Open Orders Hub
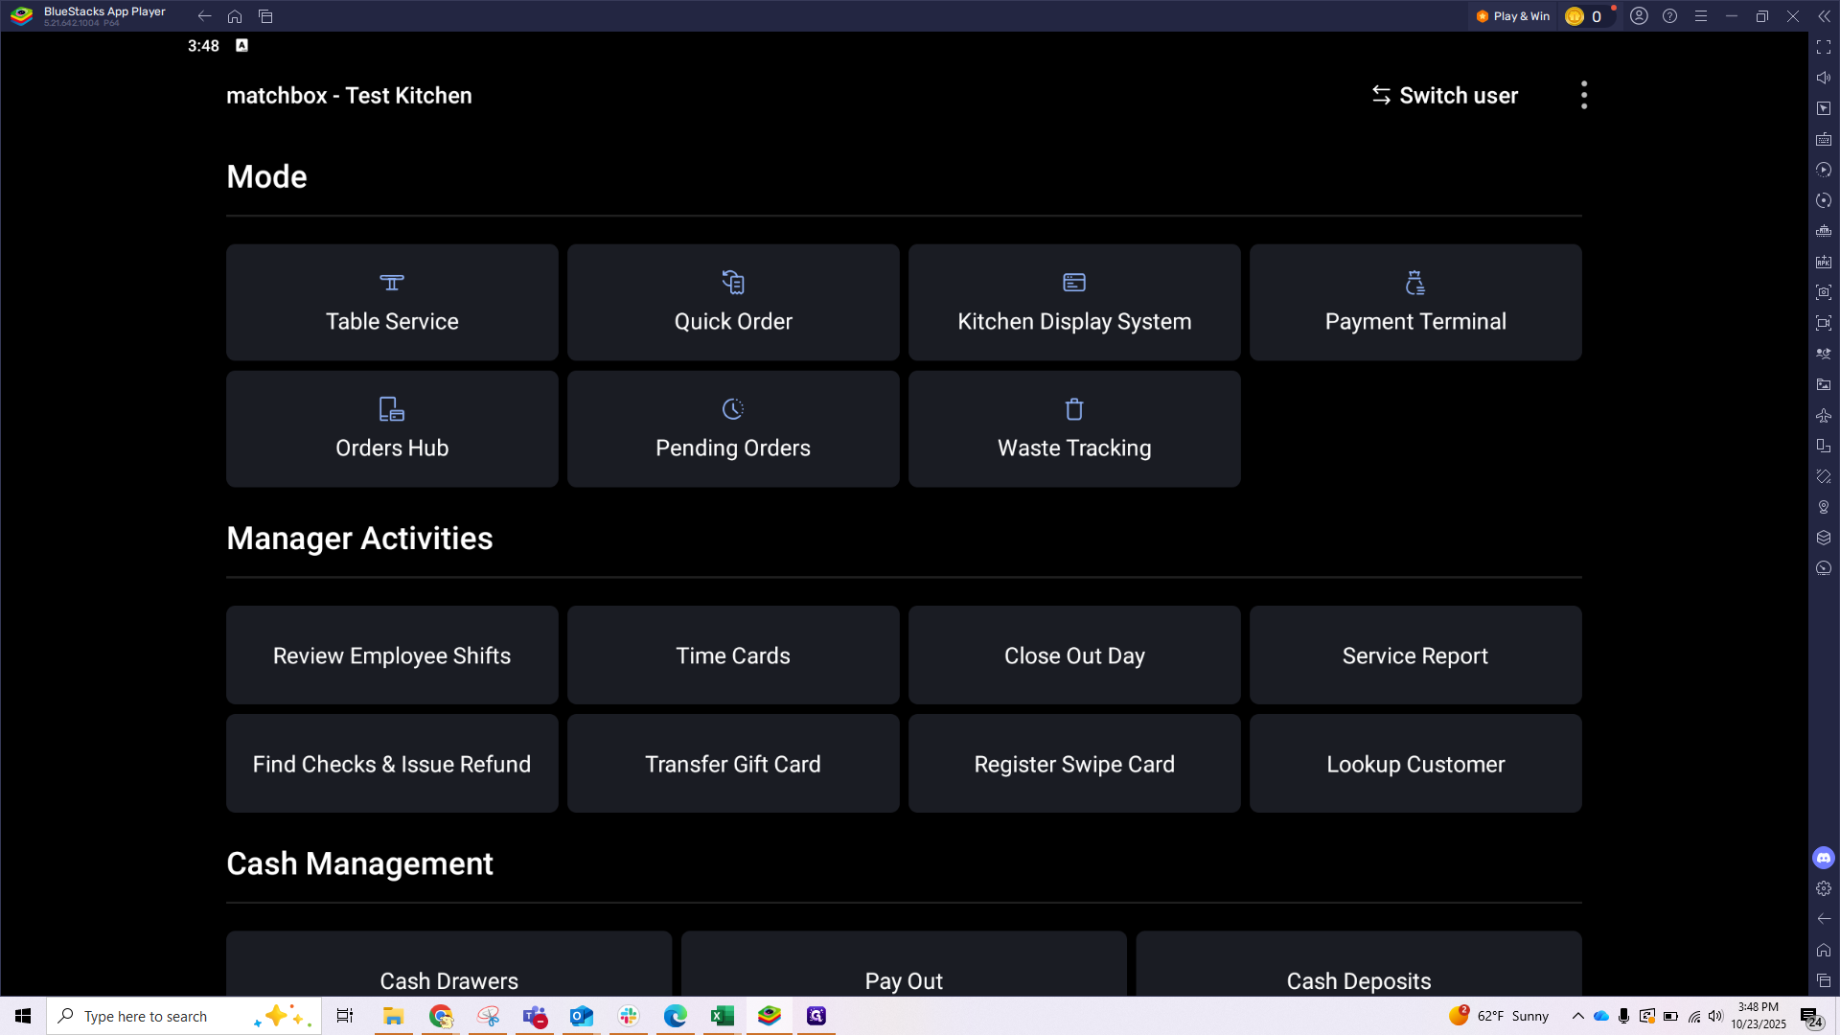The height and width of the screenshot is (1035, 1840). click(x=392, y=428)
